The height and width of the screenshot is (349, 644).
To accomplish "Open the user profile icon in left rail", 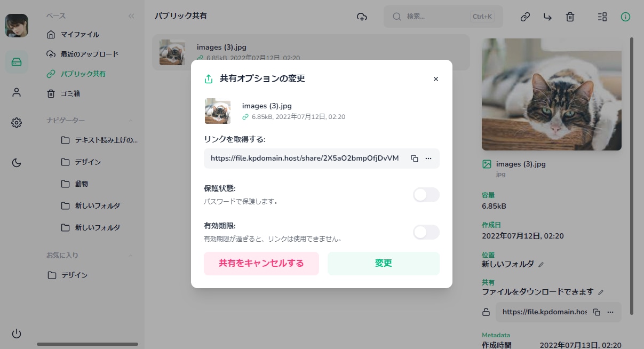I will 17,92.
